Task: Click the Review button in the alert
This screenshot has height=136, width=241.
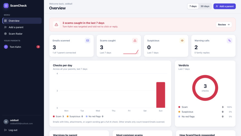Action: pyautogui.click(x=224, y=25)
